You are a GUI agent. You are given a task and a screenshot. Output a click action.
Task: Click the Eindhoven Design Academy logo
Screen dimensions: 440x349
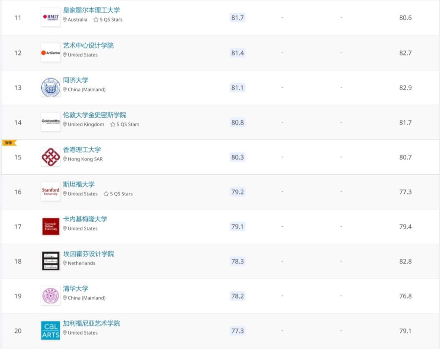pyautogui.click(x=50, y=260)
